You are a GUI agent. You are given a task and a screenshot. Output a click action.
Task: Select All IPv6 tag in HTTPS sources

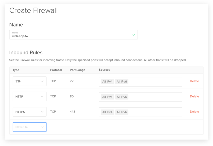click(x=122, y=112)
